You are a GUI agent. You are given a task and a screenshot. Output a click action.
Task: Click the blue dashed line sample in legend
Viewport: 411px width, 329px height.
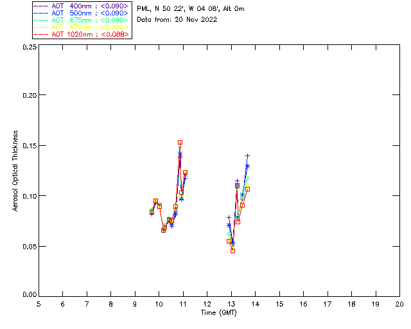pos(41,13)
